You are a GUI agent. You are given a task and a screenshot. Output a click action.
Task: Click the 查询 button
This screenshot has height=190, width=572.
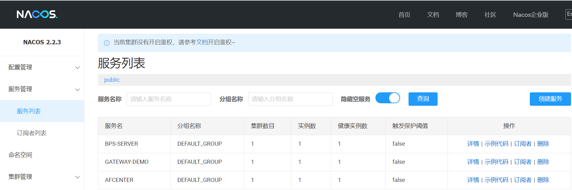pyautogui.click(x=423, y=99)
